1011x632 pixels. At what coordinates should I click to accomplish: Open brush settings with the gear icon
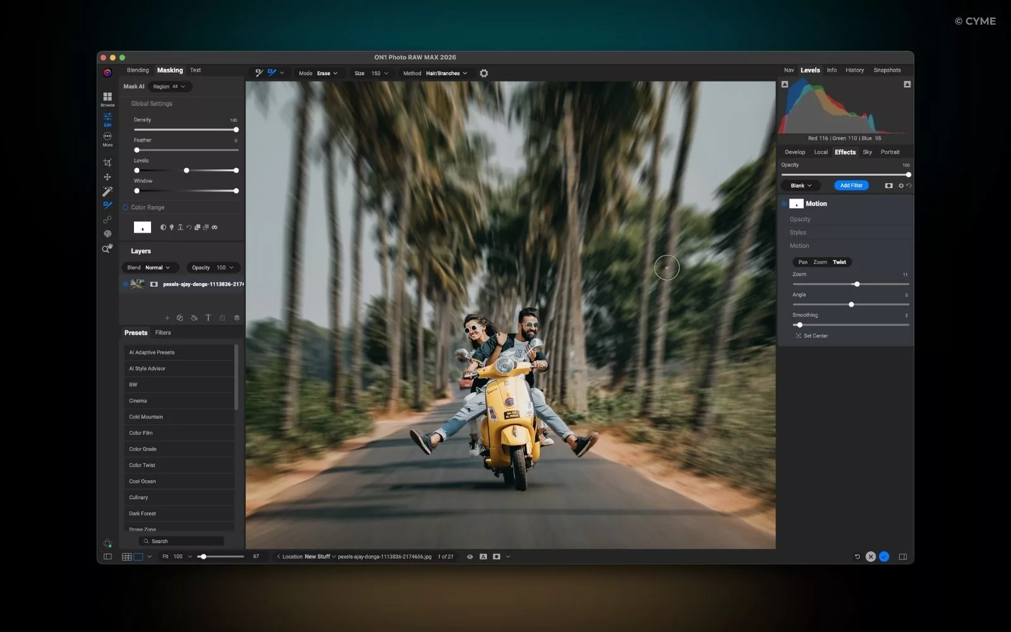coord(483,73)
